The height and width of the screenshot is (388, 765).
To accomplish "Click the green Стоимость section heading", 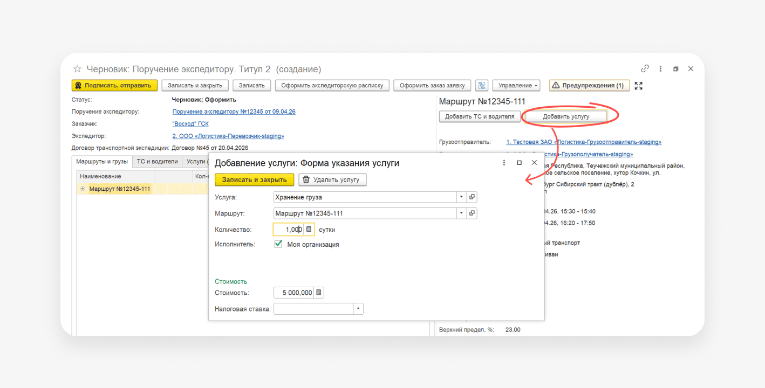I will [x=231, y=281].
